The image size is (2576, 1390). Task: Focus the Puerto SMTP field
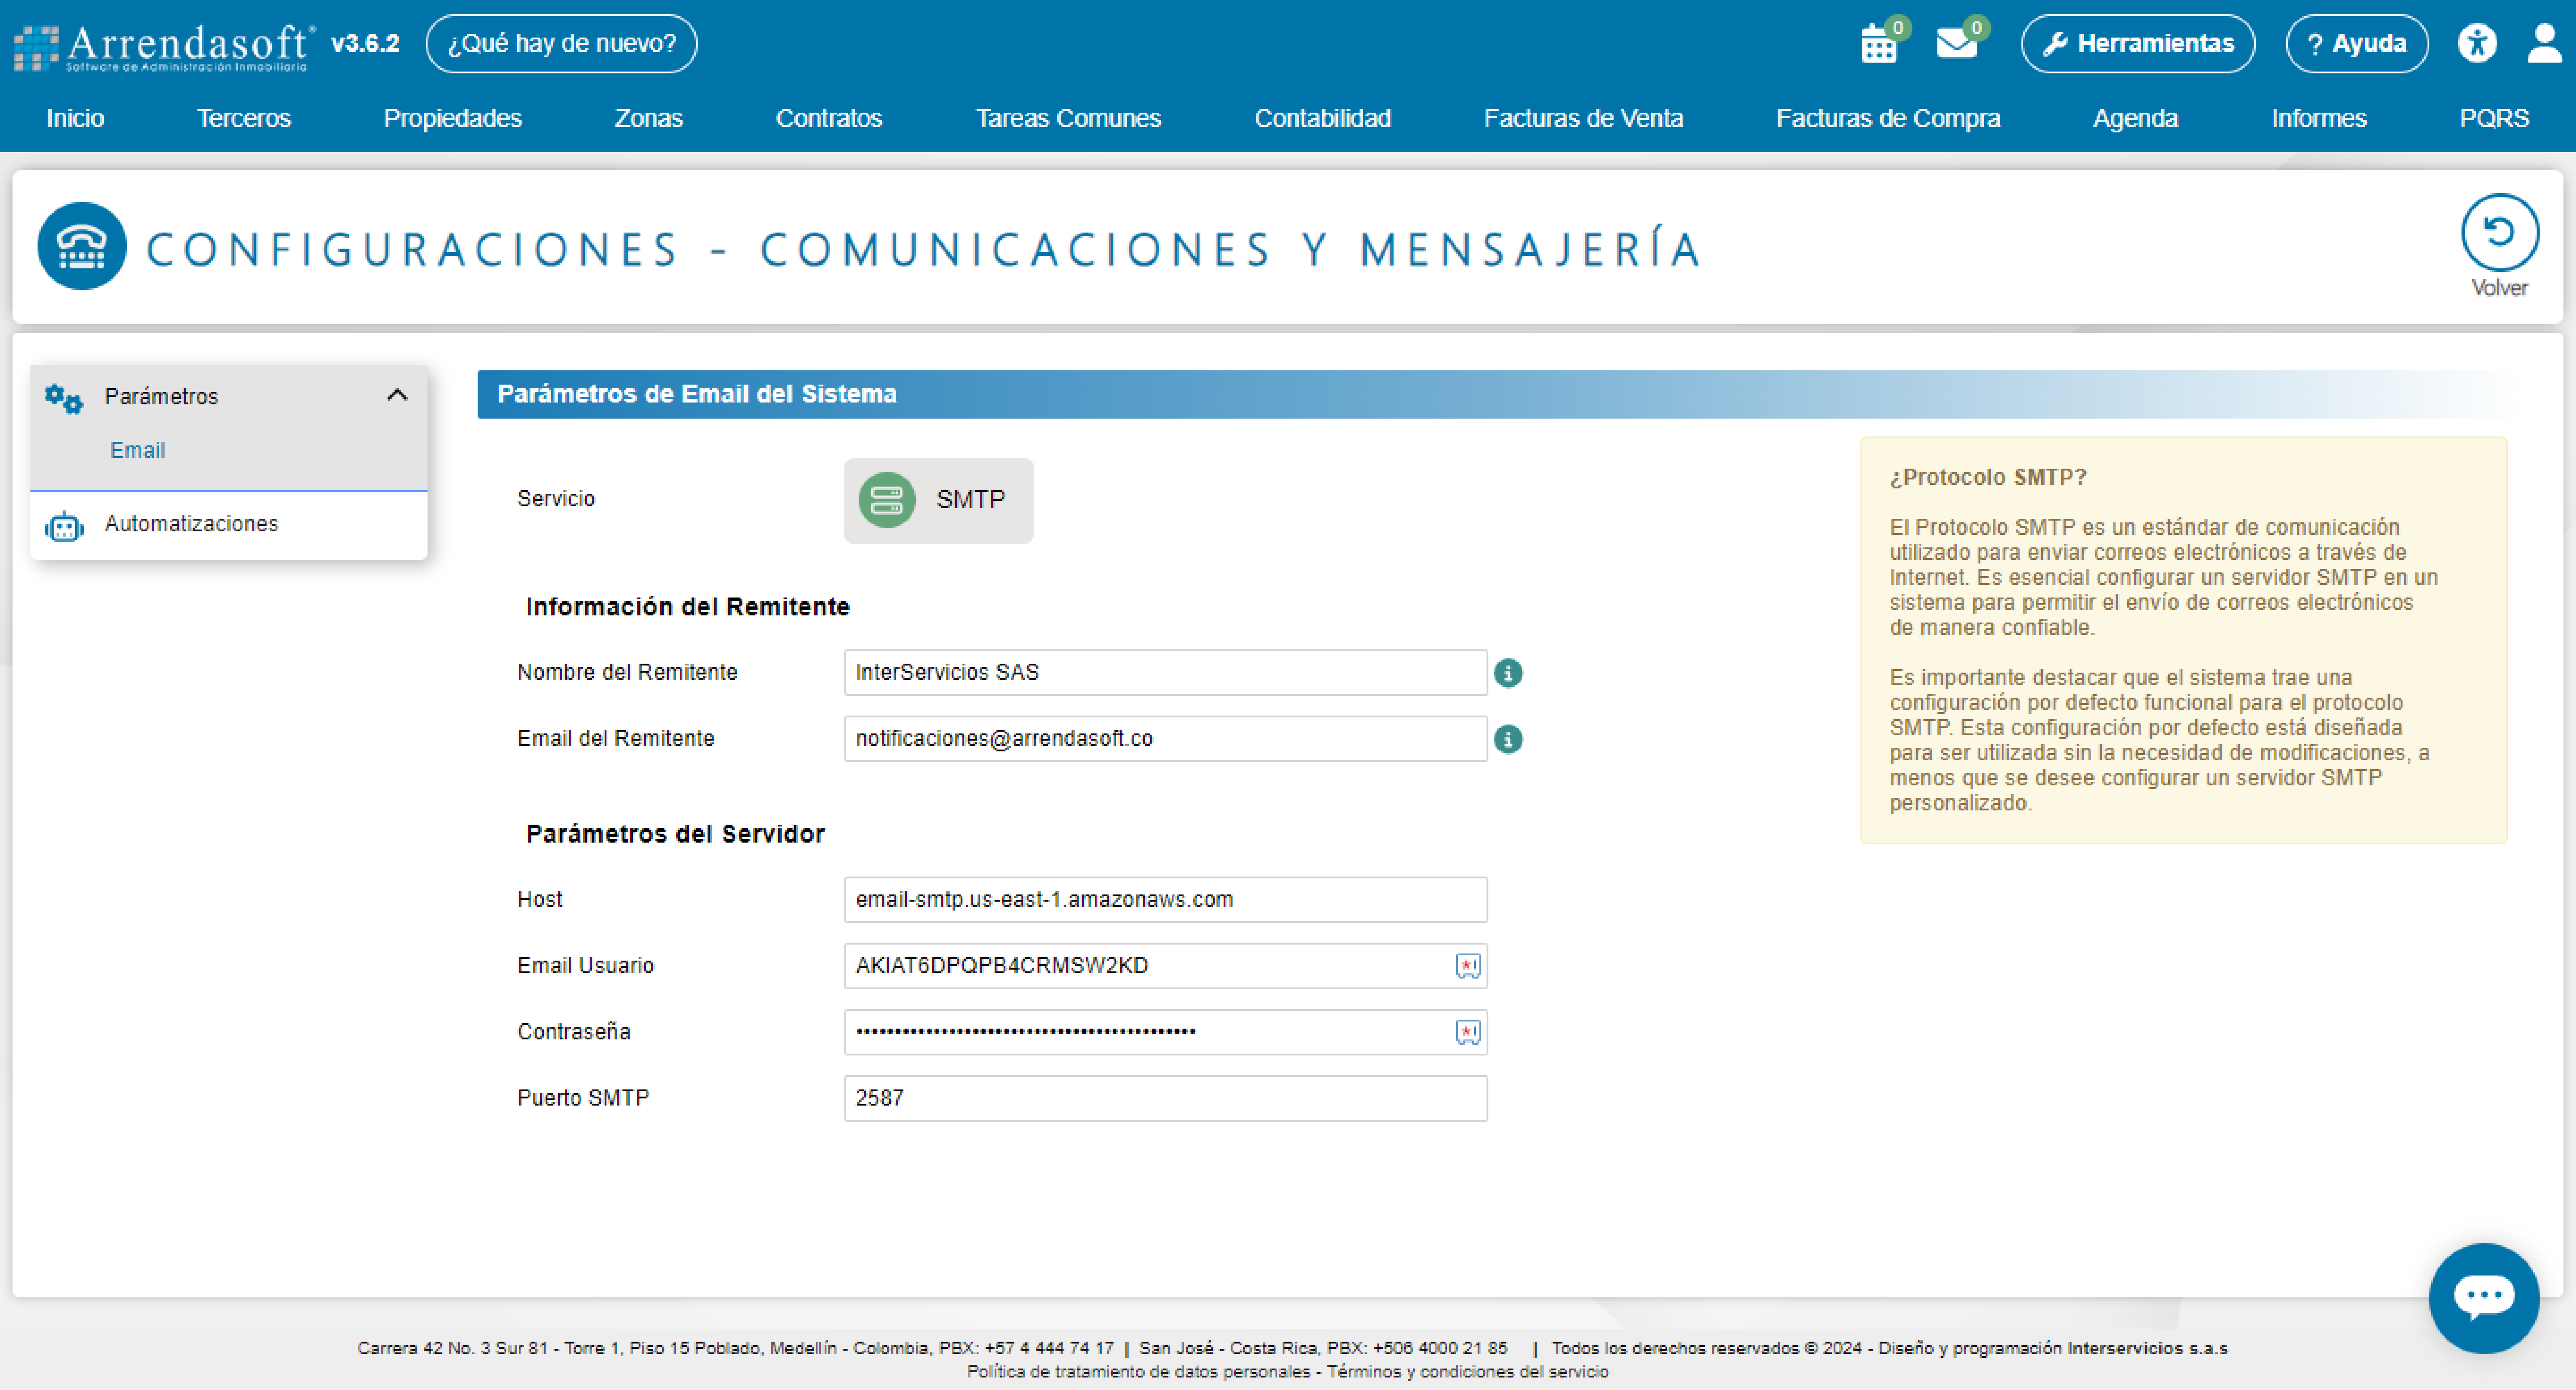click(x=1165, y=1097)
